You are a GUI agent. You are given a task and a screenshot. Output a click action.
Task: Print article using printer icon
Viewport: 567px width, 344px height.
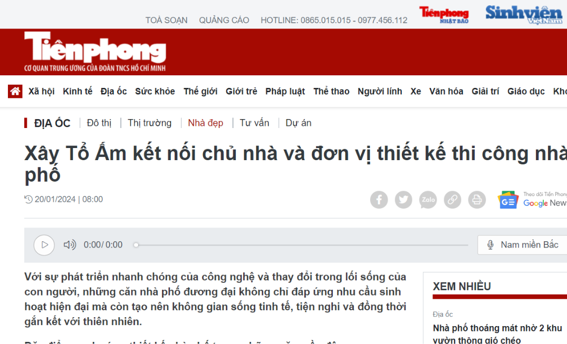pos(477,200)
